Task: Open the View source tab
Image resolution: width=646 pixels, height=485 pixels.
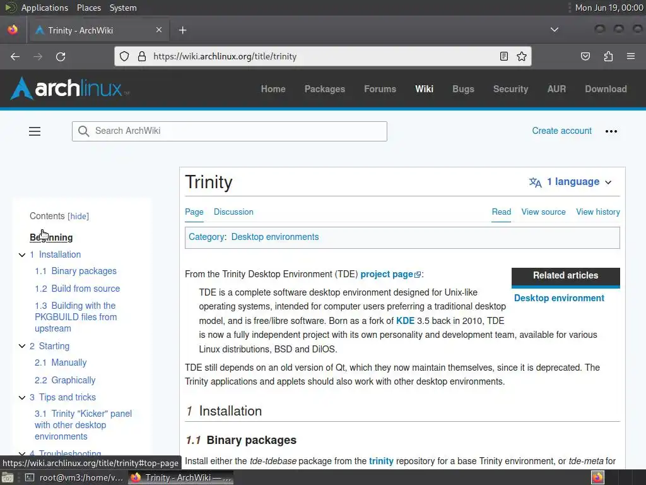Action: [x=543, y=212]
